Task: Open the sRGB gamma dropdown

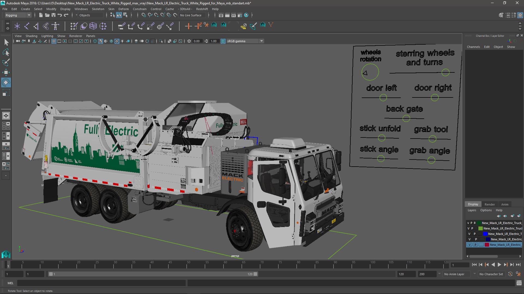Action: coord(245,41)
